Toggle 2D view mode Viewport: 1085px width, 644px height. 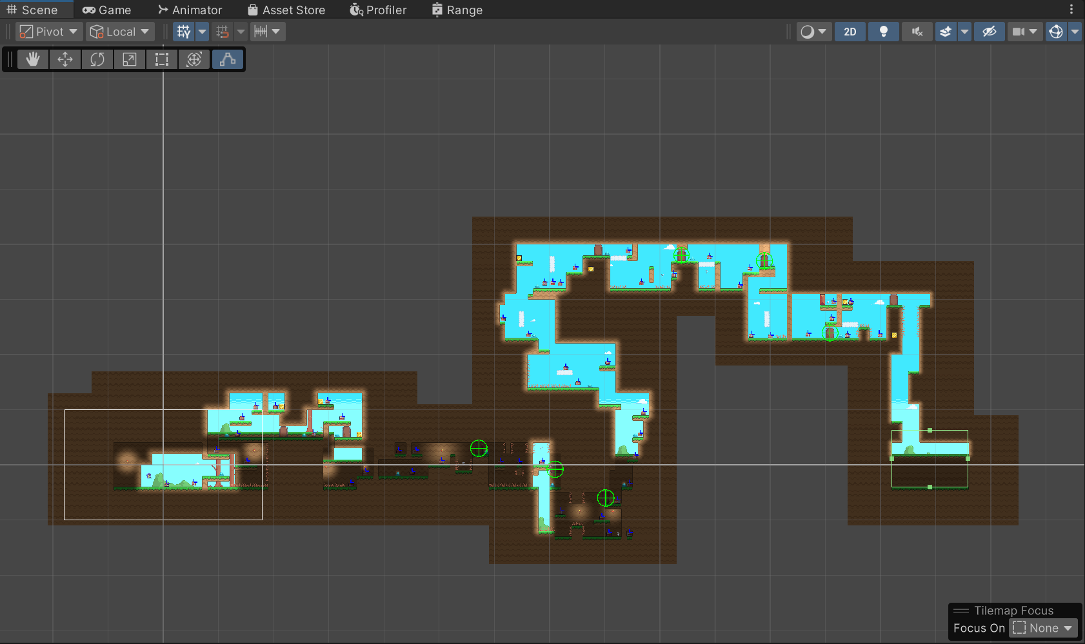pos(850,32)
